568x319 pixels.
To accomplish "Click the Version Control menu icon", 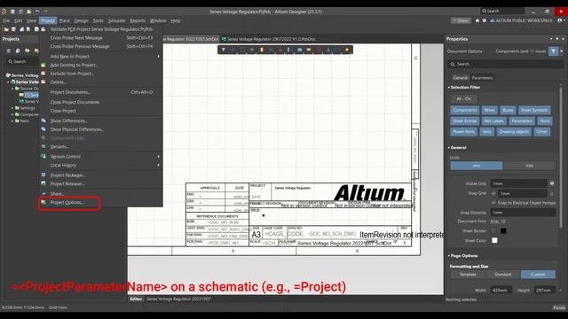I will (x=43, y=157).
